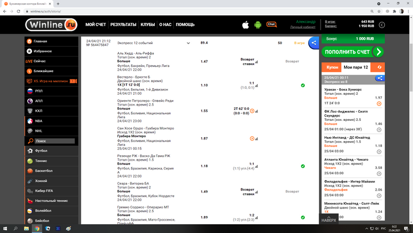
Task: Switch to Купон tab
Action: [x=331, y=68]
